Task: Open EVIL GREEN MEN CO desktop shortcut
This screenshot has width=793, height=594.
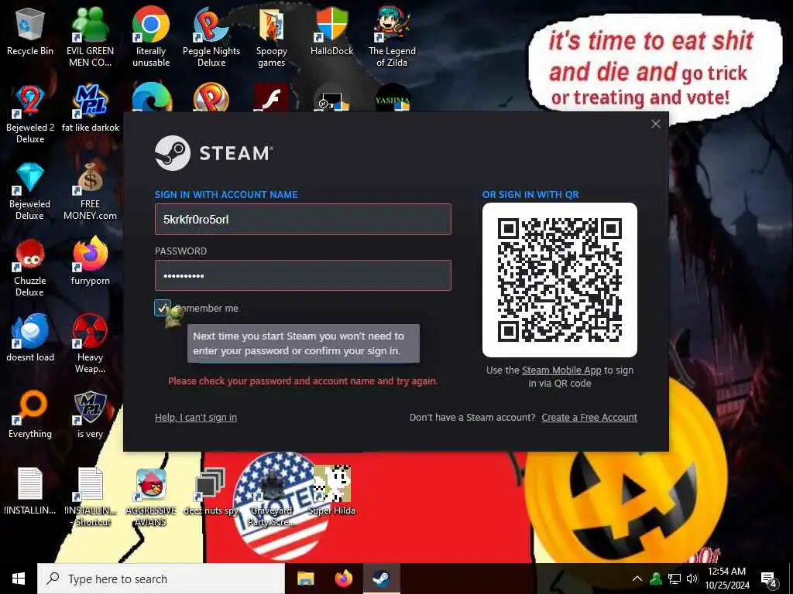Action: (90, 36)
